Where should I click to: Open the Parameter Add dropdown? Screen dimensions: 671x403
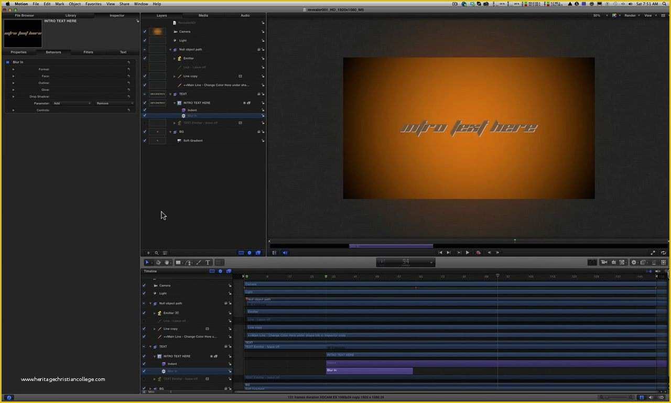click(72, 103)
